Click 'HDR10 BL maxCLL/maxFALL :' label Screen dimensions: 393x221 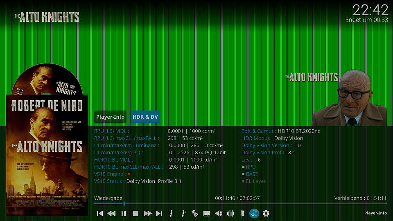coord(129,167)
